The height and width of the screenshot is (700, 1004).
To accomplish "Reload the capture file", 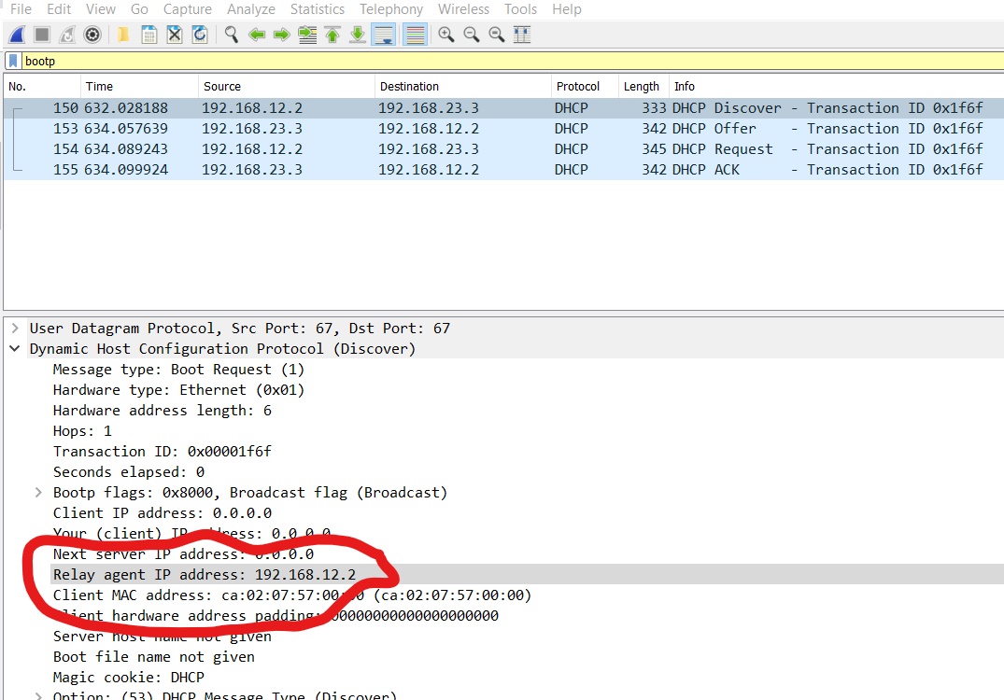I will coord(199,34).
